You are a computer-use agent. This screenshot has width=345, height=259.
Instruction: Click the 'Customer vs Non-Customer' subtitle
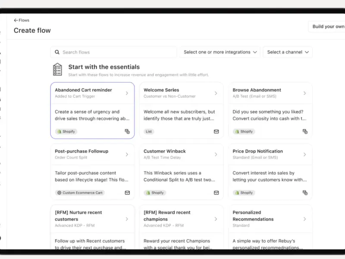point(169,96)
